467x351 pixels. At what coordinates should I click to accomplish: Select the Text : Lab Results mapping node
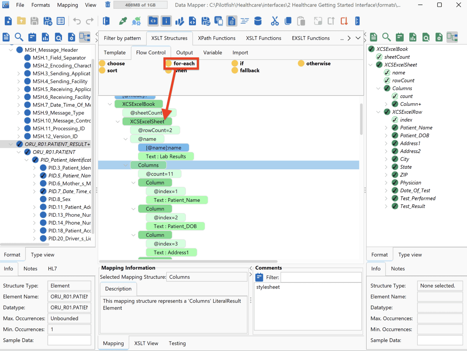tap(166, 157)
